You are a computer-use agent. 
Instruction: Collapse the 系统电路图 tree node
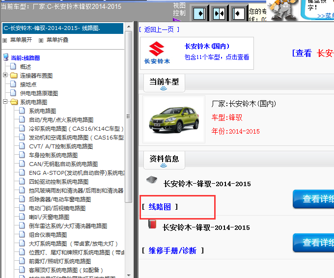(x=5, y=102)
